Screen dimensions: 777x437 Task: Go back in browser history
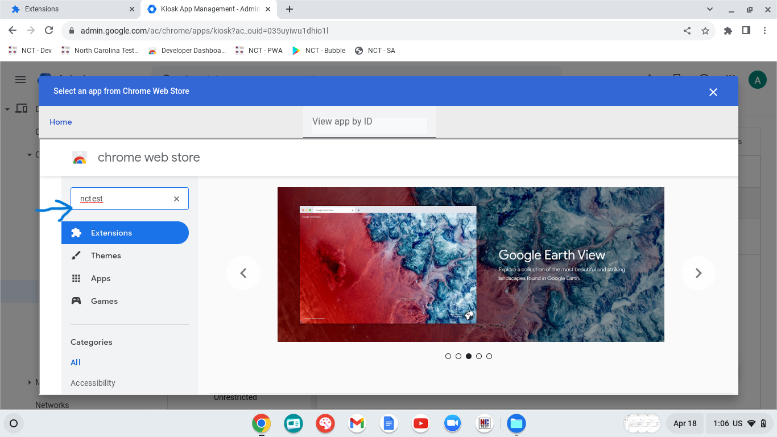[13, 31]
